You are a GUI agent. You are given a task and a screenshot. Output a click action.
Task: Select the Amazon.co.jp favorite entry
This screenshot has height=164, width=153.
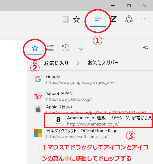[x=98, y=120]
